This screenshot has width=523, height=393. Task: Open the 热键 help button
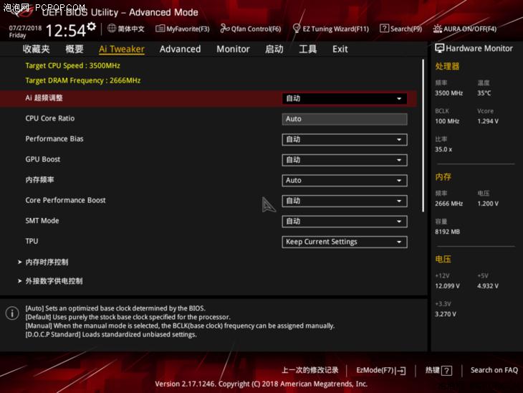point(438,370)
